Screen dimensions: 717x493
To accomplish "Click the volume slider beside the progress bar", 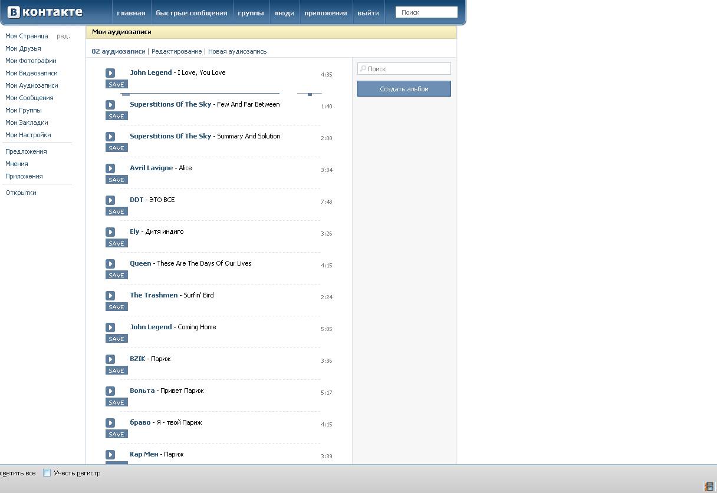I will (x=310, y=94).
